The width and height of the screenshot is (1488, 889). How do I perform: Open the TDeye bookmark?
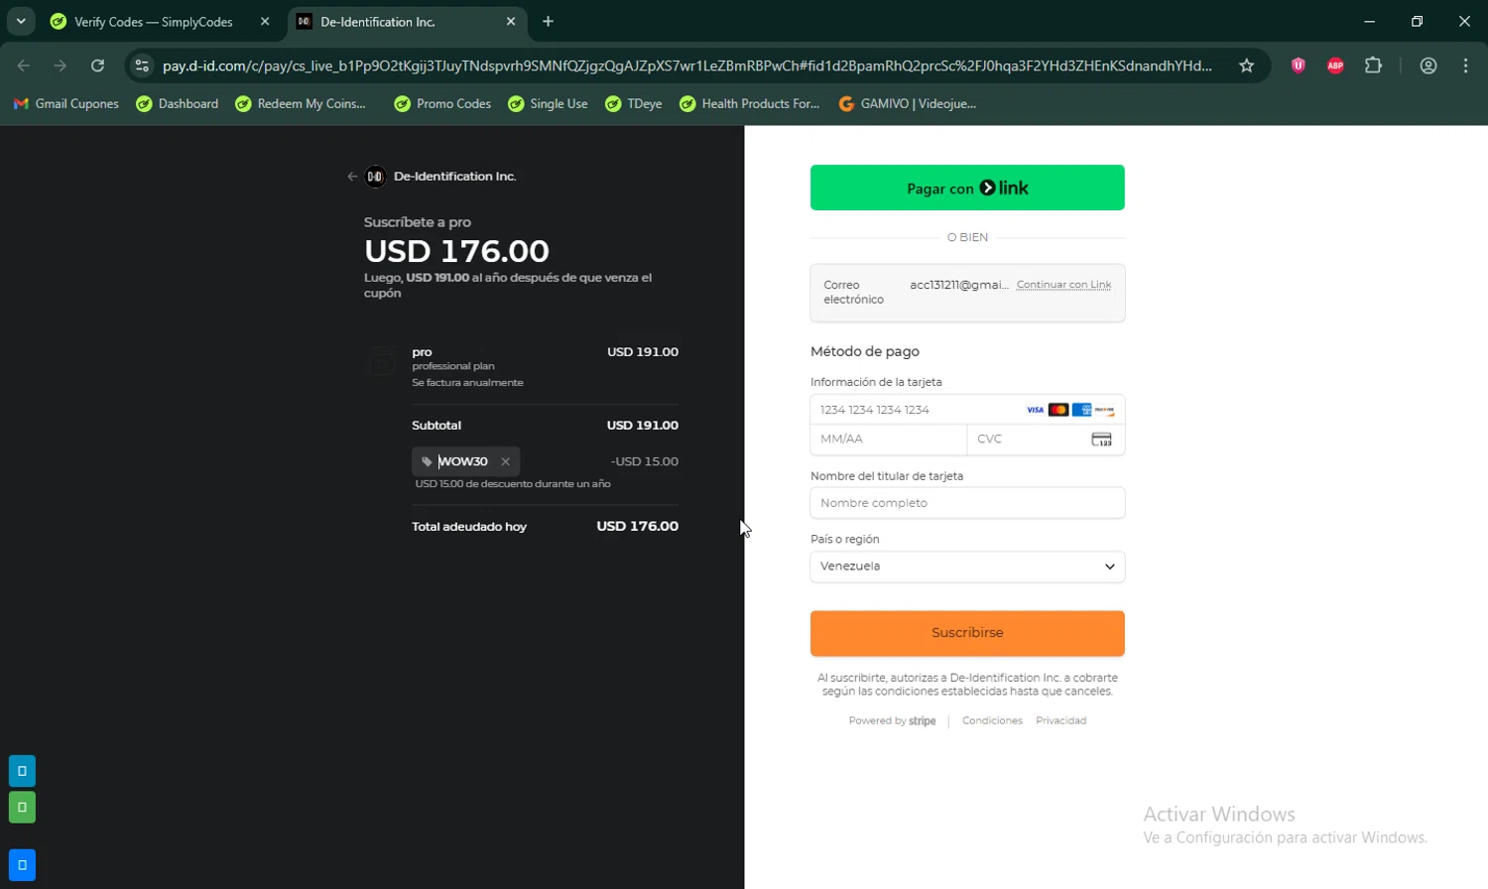pyautogui.click(x=634, y=103)
